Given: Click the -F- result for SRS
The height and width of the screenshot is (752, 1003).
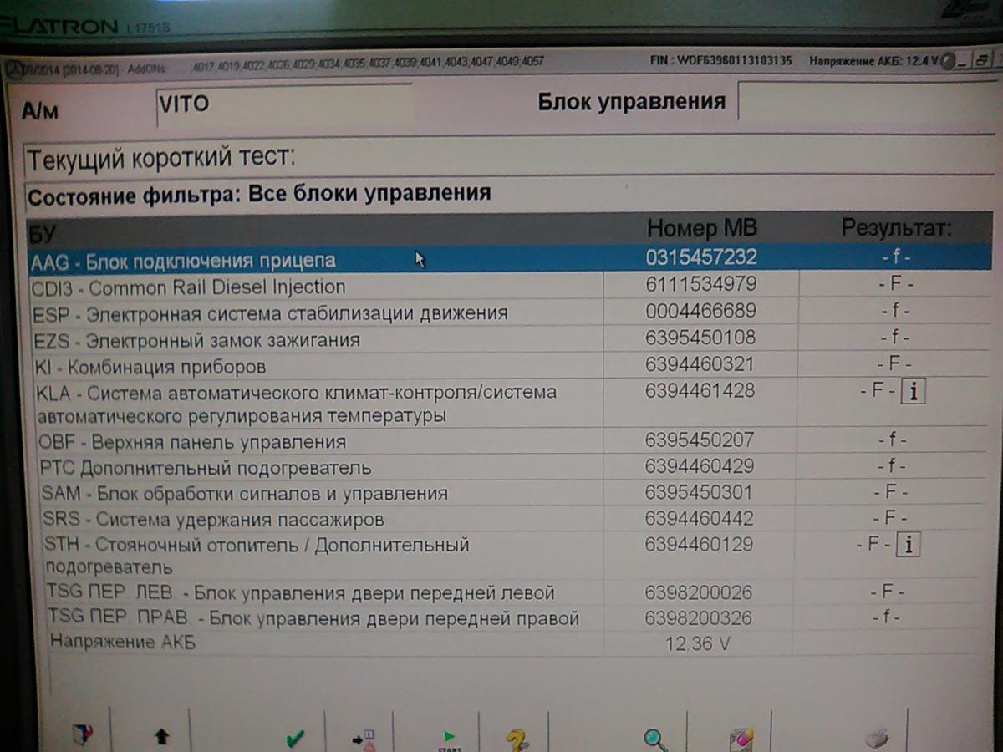Looking at the screenshot, I should coord(889,518).
